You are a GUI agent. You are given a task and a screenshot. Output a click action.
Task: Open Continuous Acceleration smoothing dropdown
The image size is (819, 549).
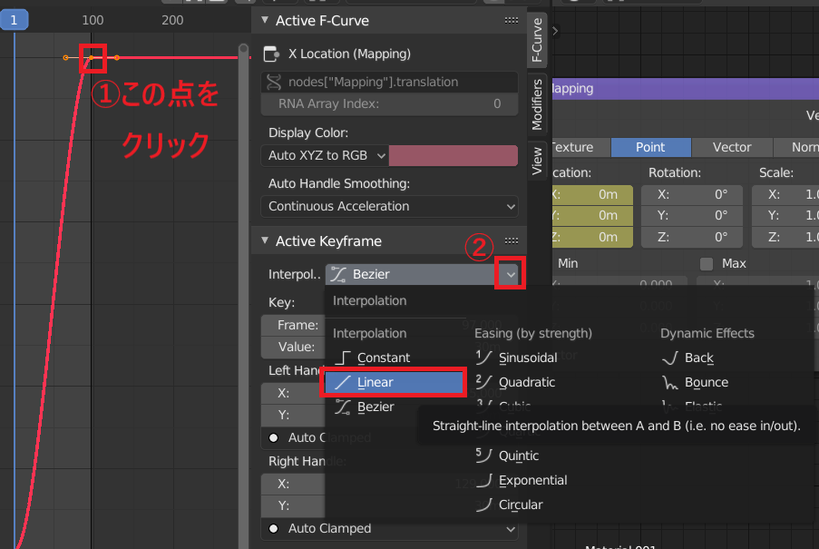click(x=389, y=206)
